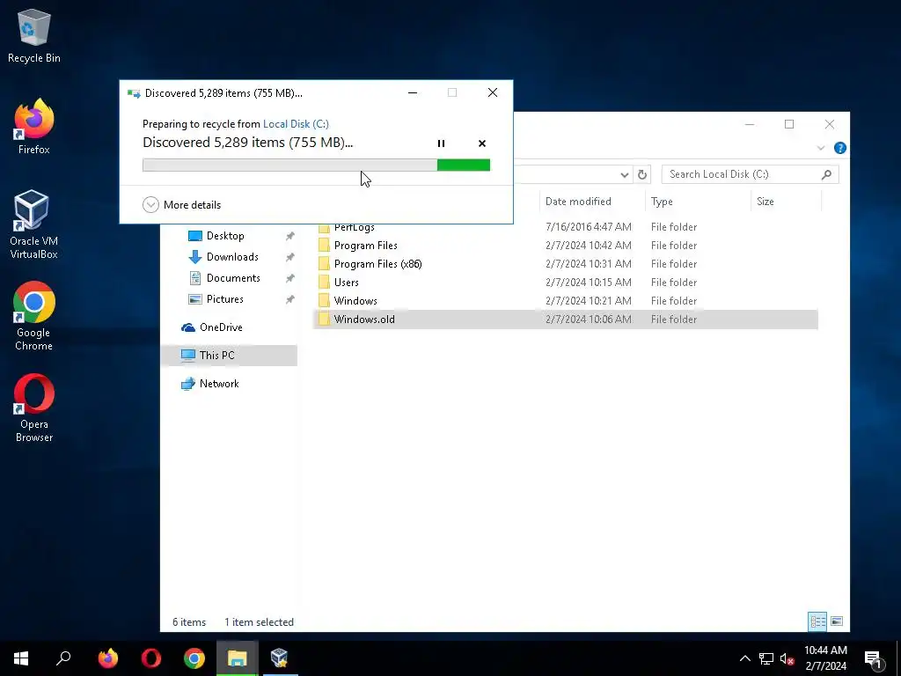Open Explorer help via the question mark icon
This screenshot has width=901, height=676.
click(840, 148)
